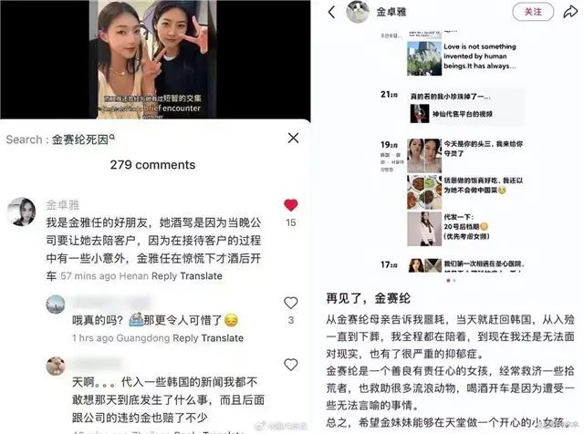Tap the red 关注 follow button

coord(533,12)
